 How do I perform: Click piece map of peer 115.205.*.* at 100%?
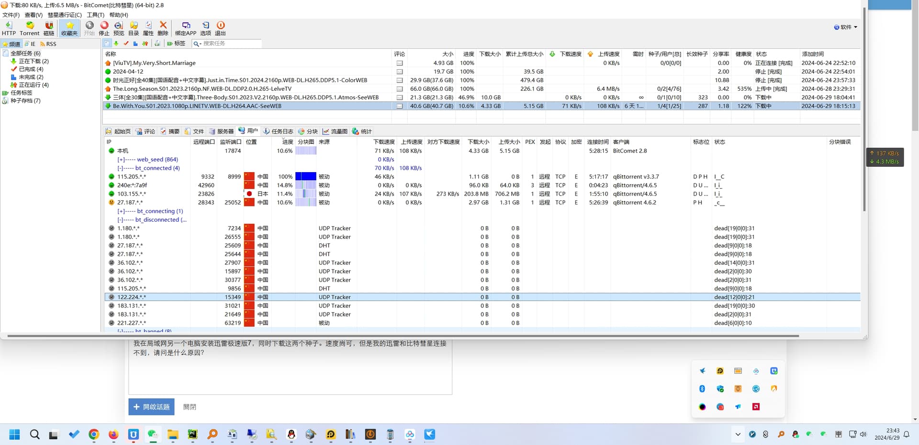[306, 177]
